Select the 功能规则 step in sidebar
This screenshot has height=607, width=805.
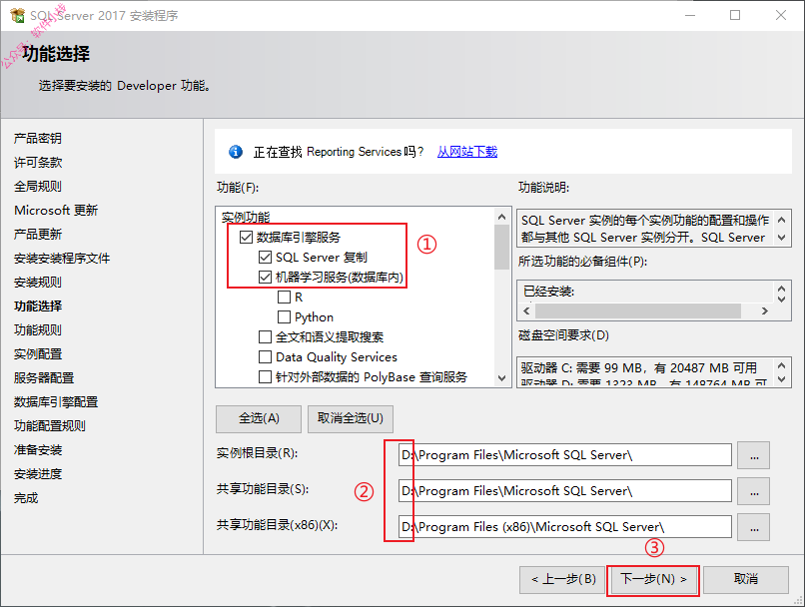(x=38, y=329)
